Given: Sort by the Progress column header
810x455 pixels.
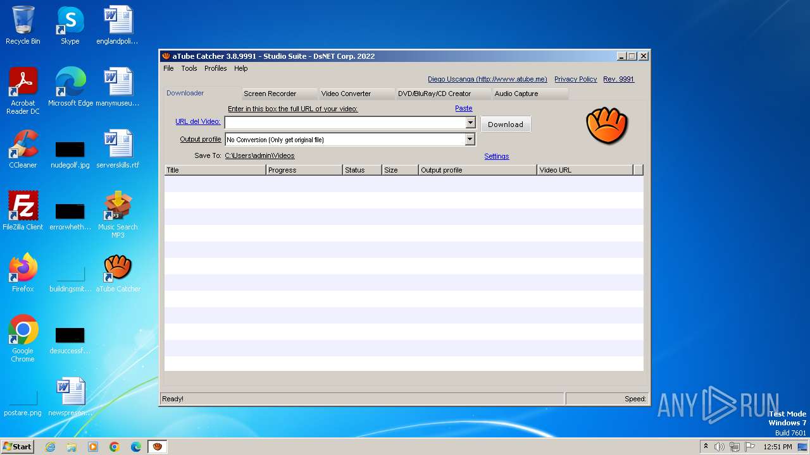Looking at the screenshot, I should 304,170.
